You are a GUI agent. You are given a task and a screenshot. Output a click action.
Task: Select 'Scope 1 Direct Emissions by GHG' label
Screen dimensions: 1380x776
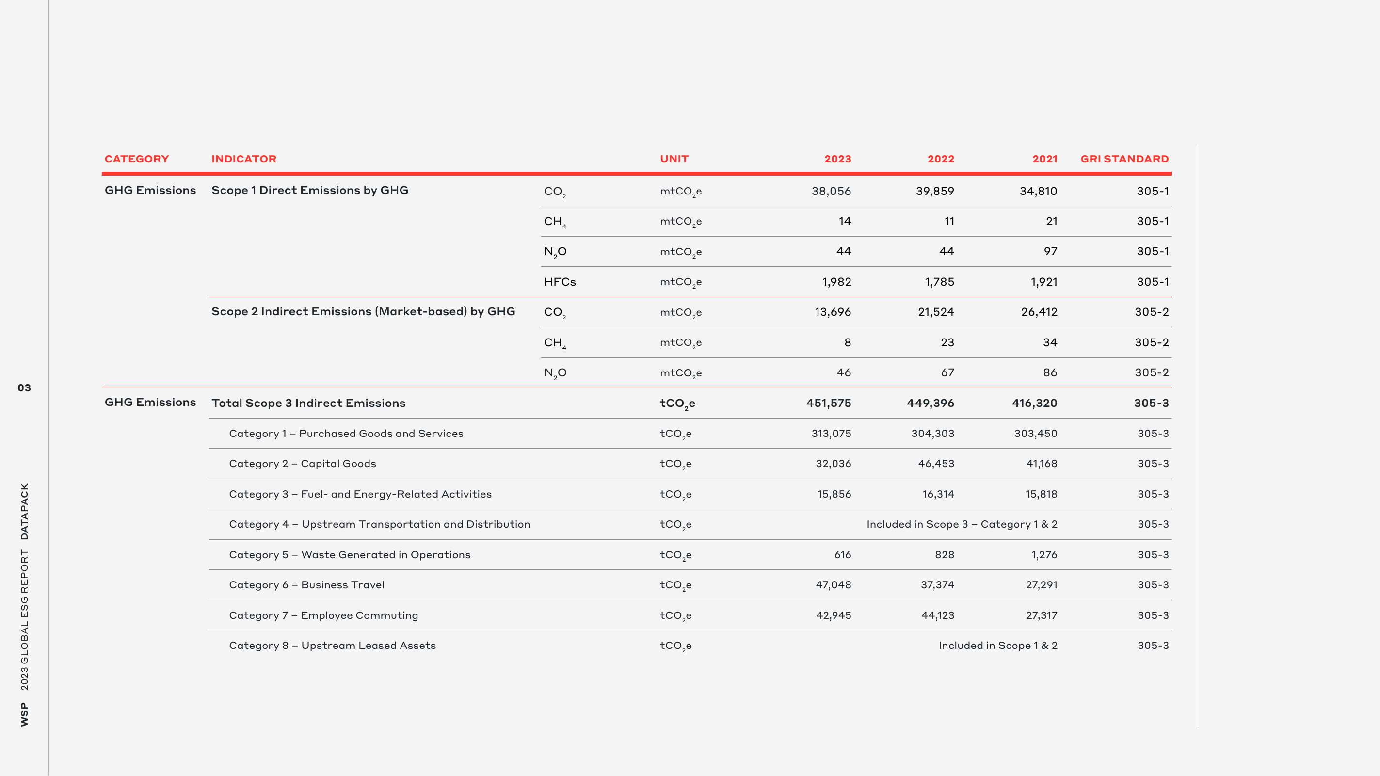(x=310, y=190)
